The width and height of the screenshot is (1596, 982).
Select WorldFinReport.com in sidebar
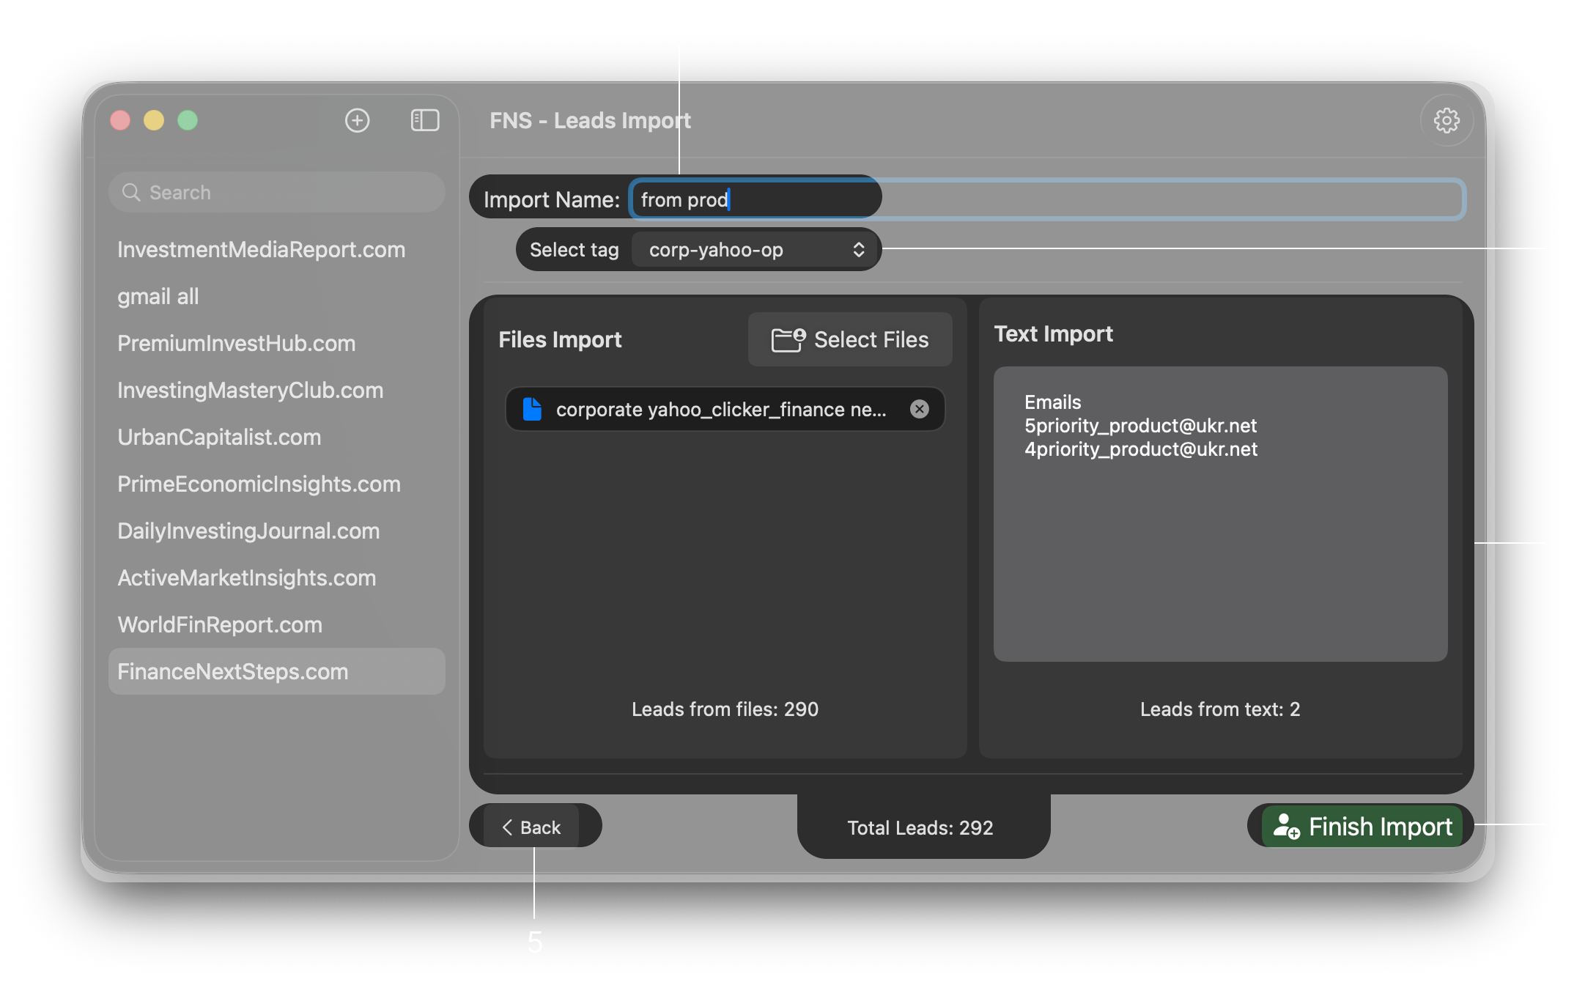(220, 625)
